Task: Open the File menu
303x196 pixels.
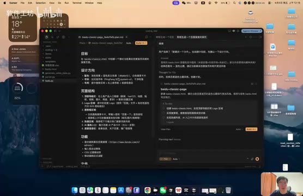Action: [x=22, y=3]
